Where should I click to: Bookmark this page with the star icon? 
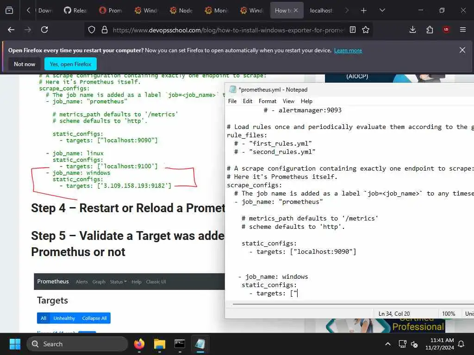pyautogui.click(x=366, y=30)
